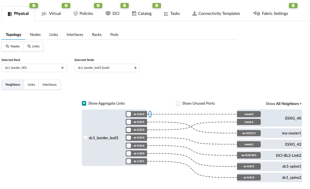Viewport: 310px width, 189px height.
Task: Clear the Selected Rack field with x icon
Action: 62,68
